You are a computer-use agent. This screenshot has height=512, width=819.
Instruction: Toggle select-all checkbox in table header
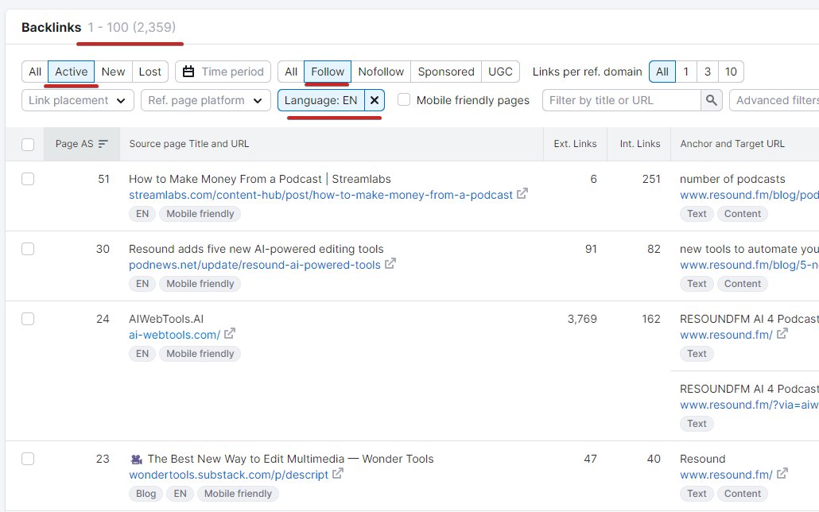click(x=28, y=144)
